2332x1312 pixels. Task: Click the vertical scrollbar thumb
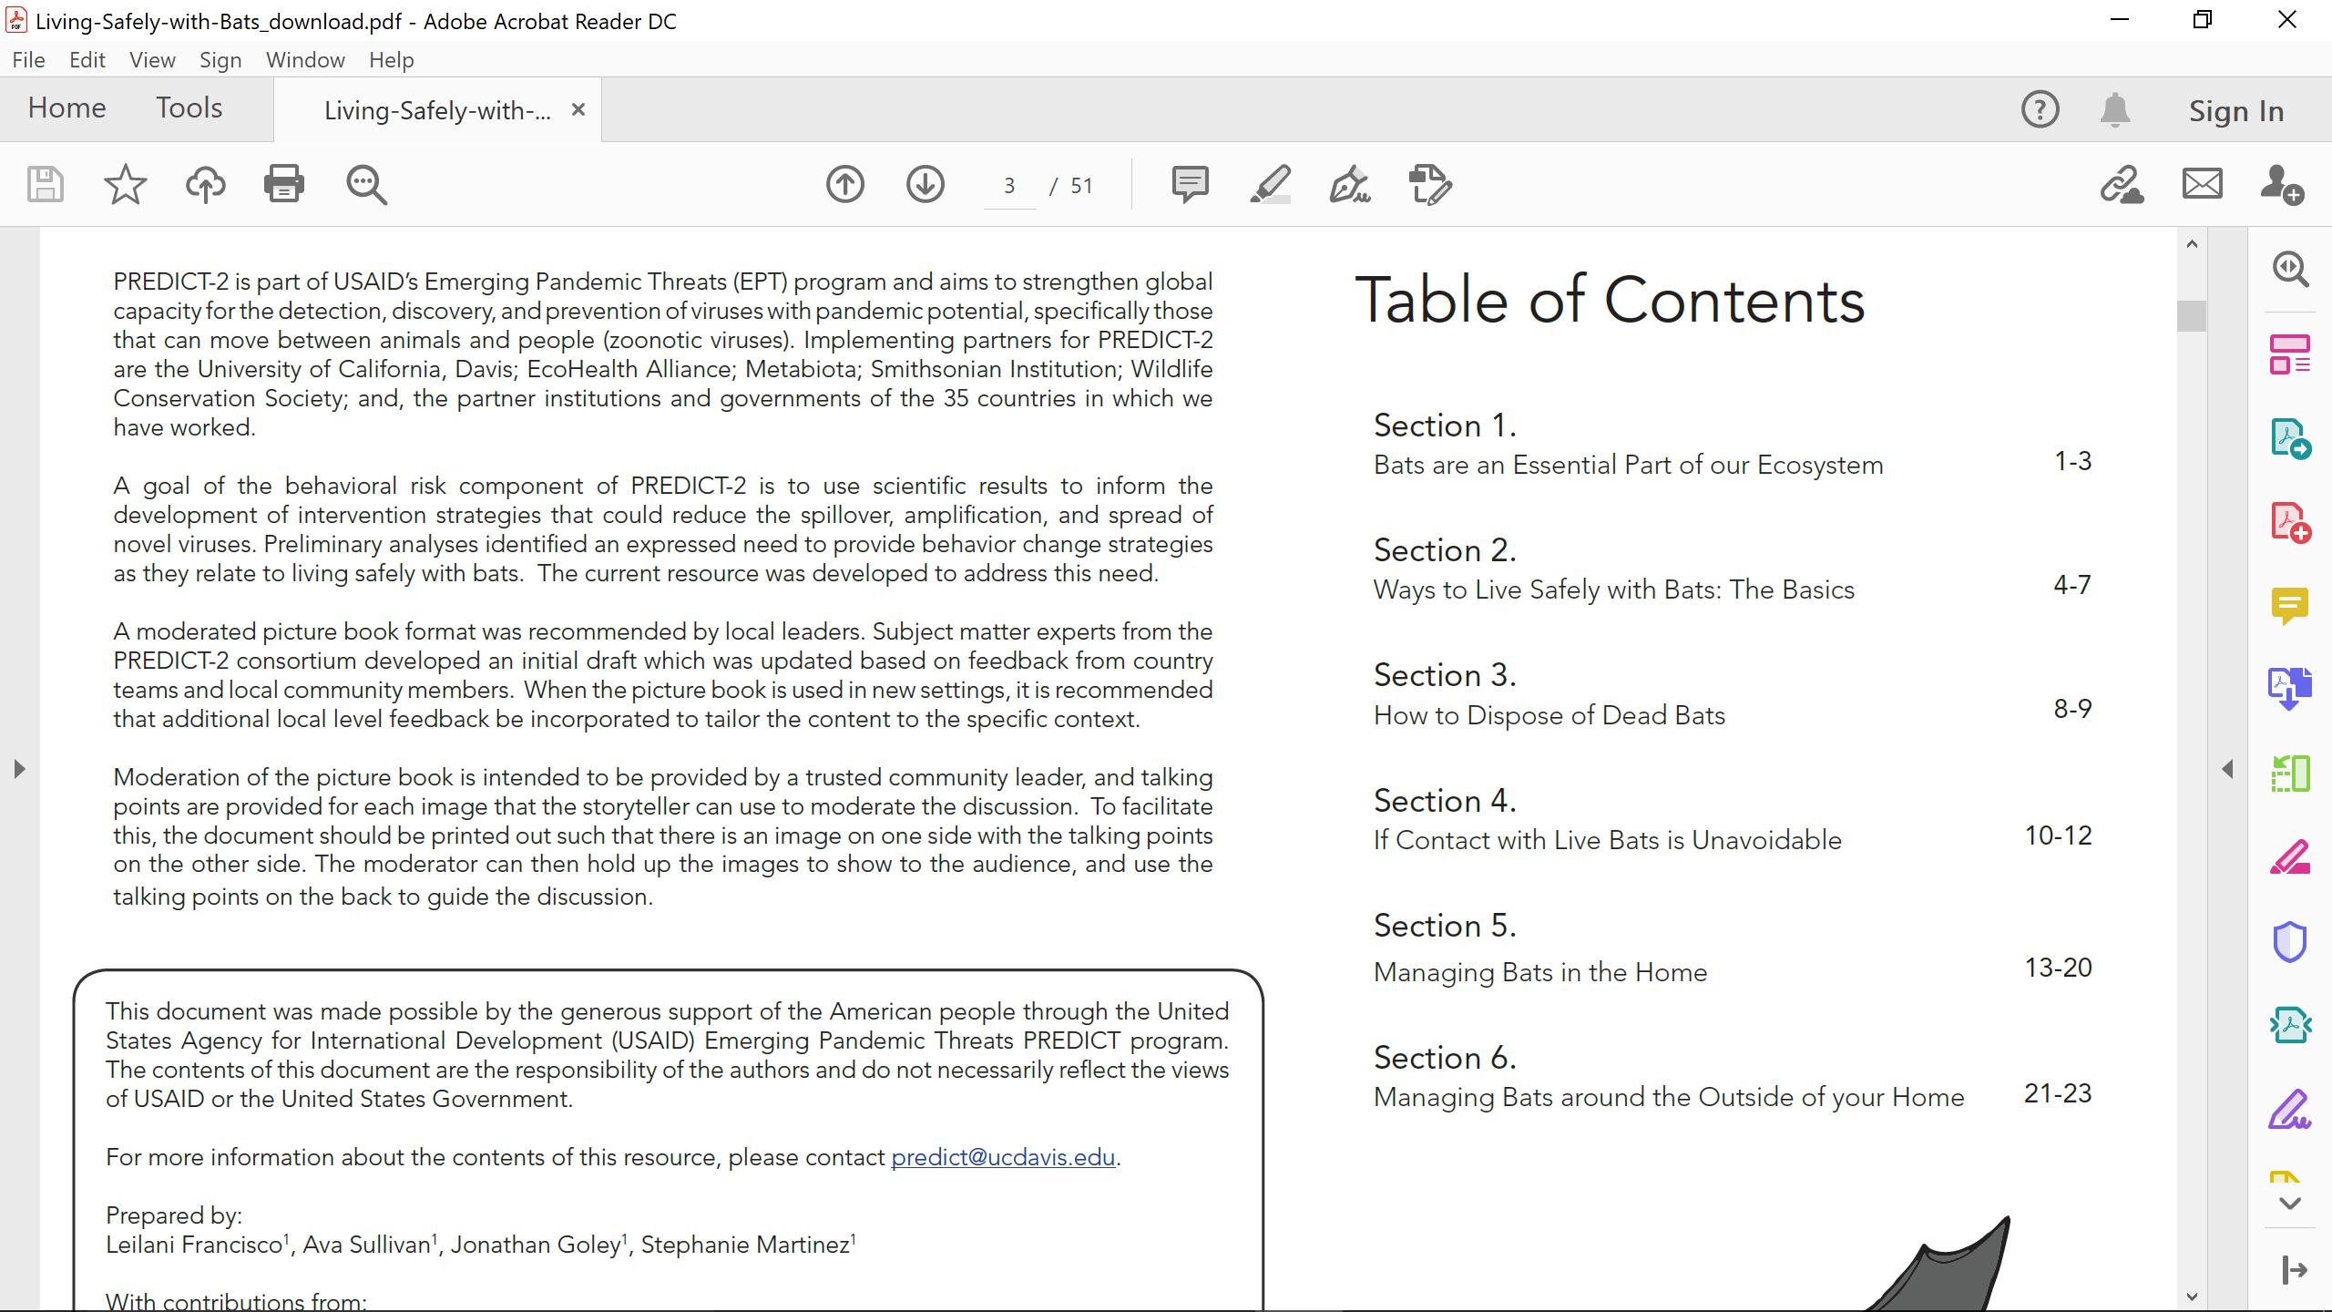coord(2192,316)
